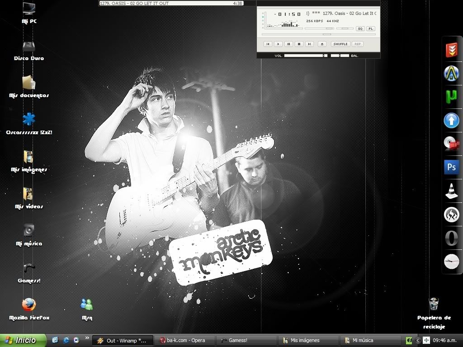Viewport: 463px width, 347px height.
Task: Click the '44 KHZ' sample rate readout in Winamp
Action: tap(332, 21)
